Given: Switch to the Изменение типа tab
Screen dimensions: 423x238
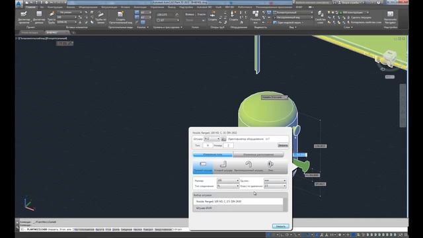Looking at the screenshot, I should click(x=213, y=155).
